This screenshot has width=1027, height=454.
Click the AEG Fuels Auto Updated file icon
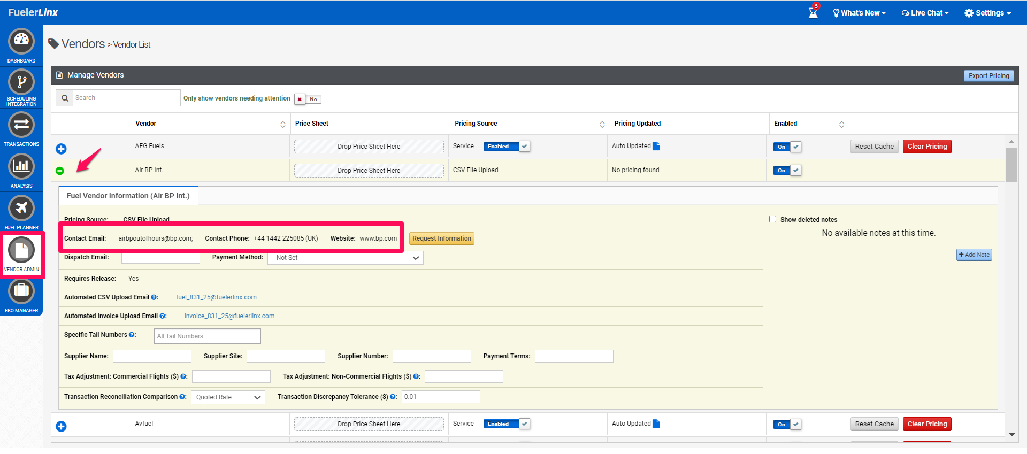(x=656, y=146)
